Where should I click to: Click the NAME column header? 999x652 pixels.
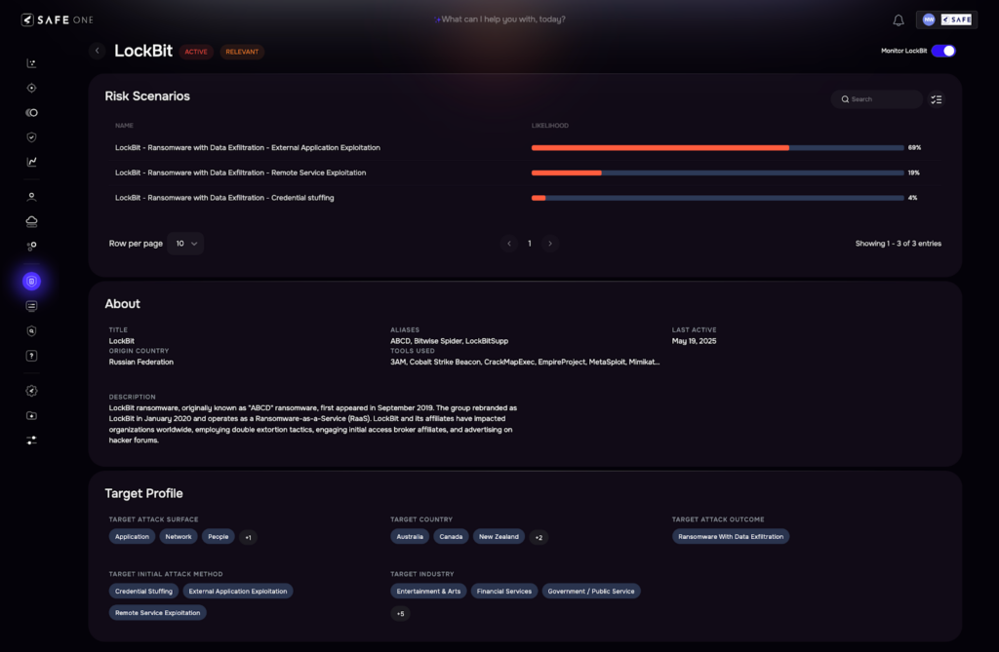tap(124, 126)
